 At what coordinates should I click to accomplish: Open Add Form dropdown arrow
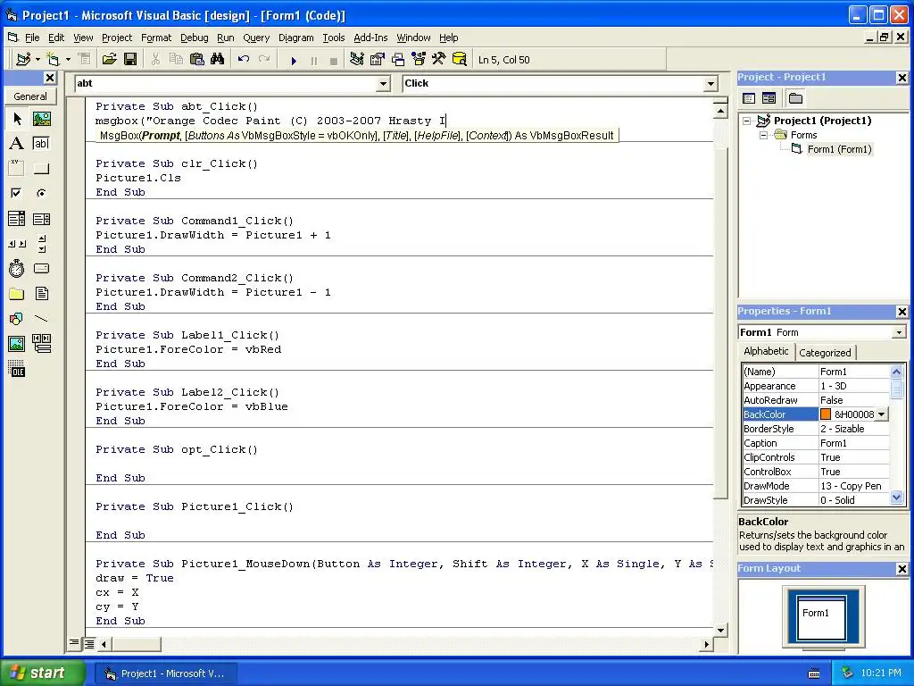(x=68, y=59)
